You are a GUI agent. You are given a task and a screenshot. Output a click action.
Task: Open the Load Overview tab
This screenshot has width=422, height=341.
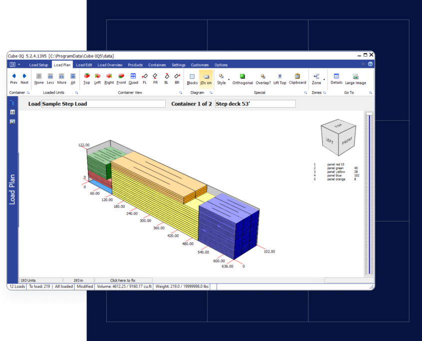click(x=110, y=65)
